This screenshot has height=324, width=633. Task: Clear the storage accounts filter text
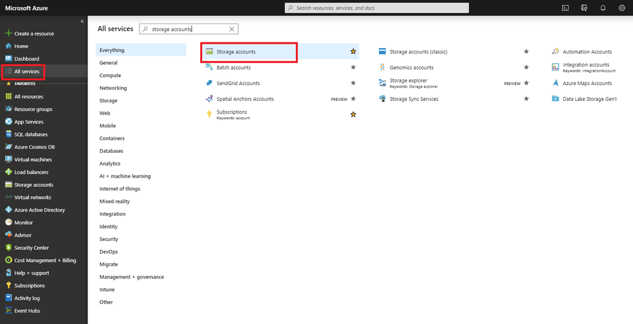(231, 29)
